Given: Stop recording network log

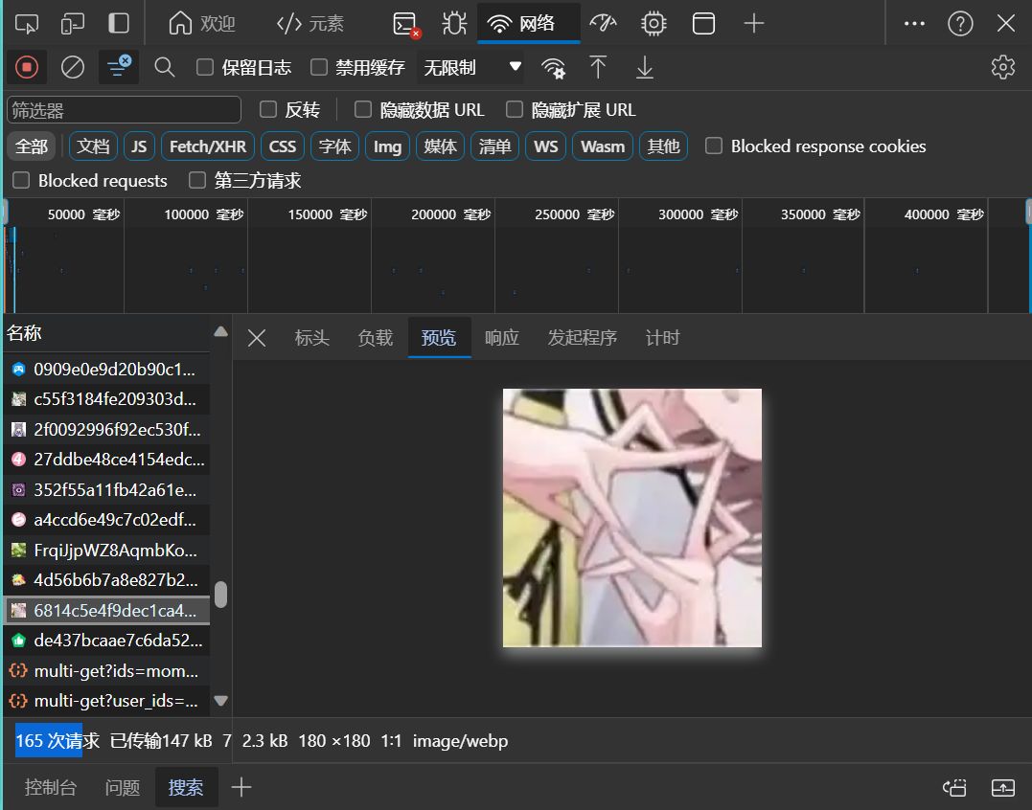Looking at the screenshot, I should click(x=26, y=67).
